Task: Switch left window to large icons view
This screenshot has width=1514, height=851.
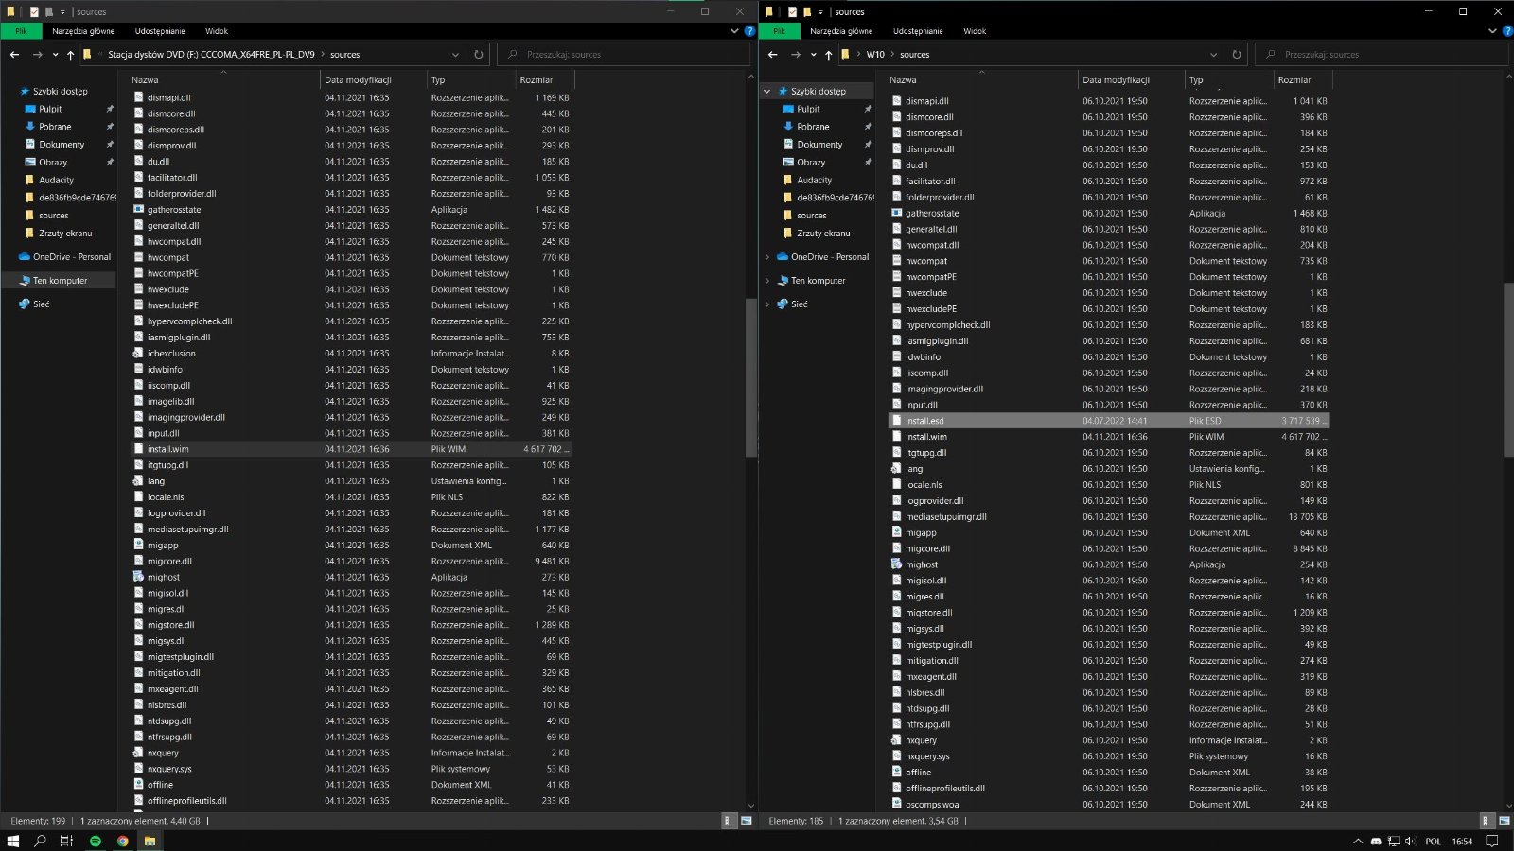Action: (x=747, y=821)
